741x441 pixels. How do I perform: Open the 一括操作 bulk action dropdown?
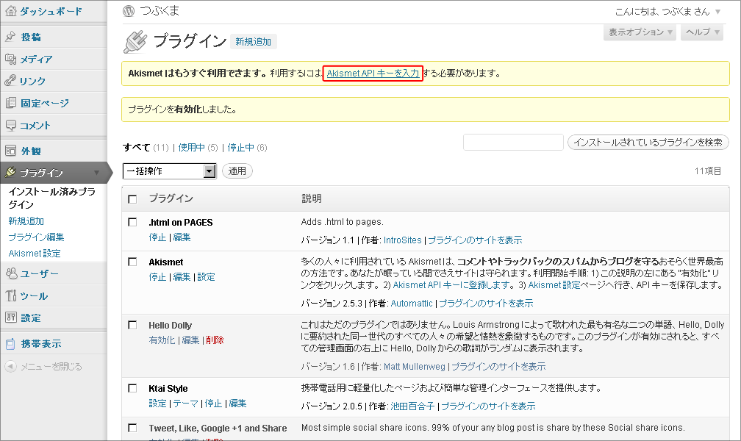(x=169, y=171)
